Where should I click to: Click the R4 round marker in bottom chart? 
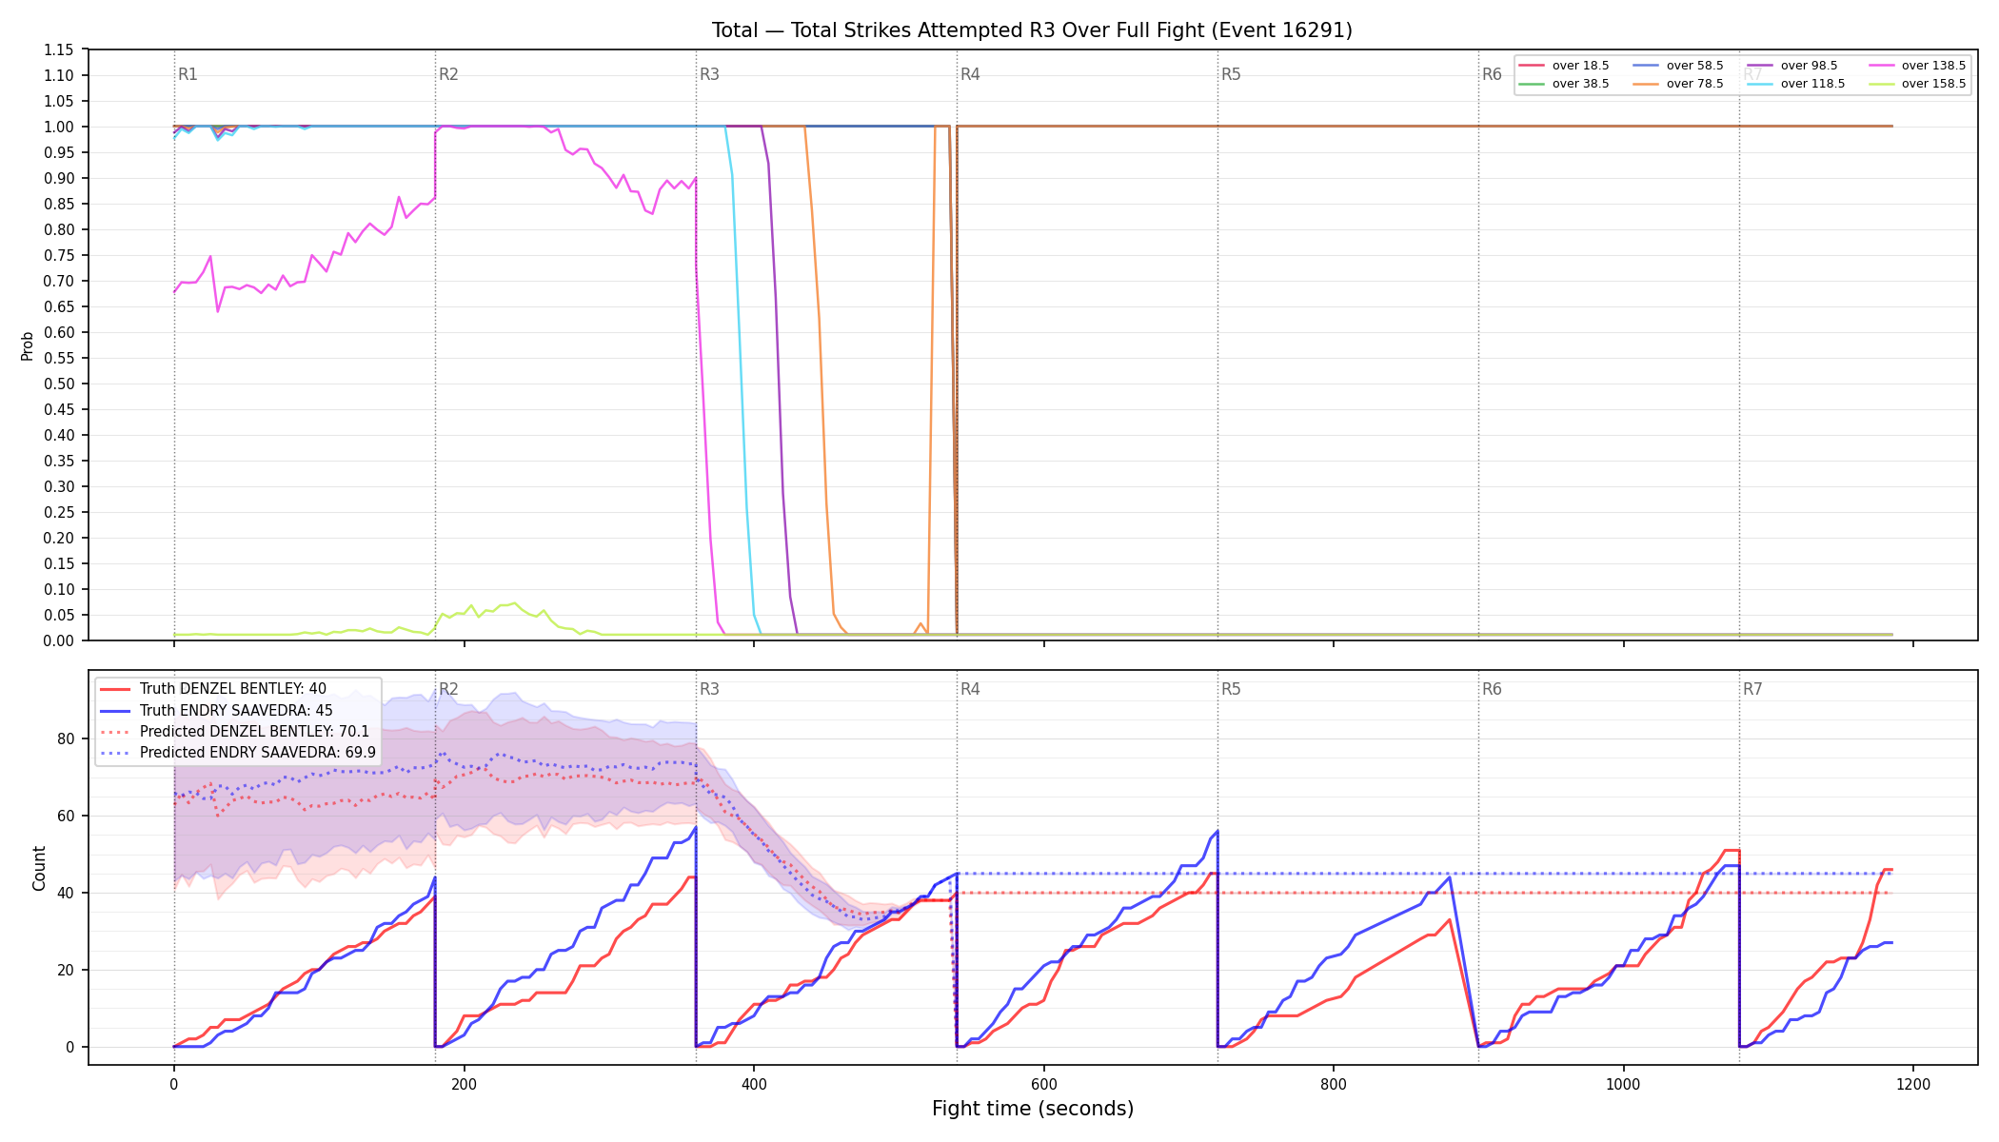[x=970, y=689]
